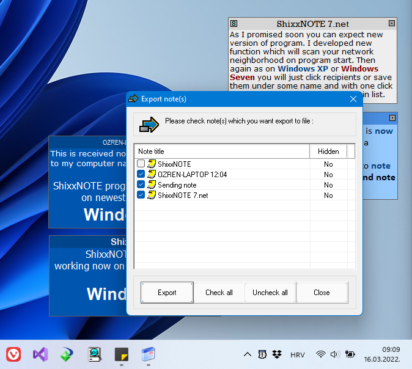This screenshot has width=412, height=369.
Task: Open green arrow app in taskbar
Action: click(x=67, y=354)
